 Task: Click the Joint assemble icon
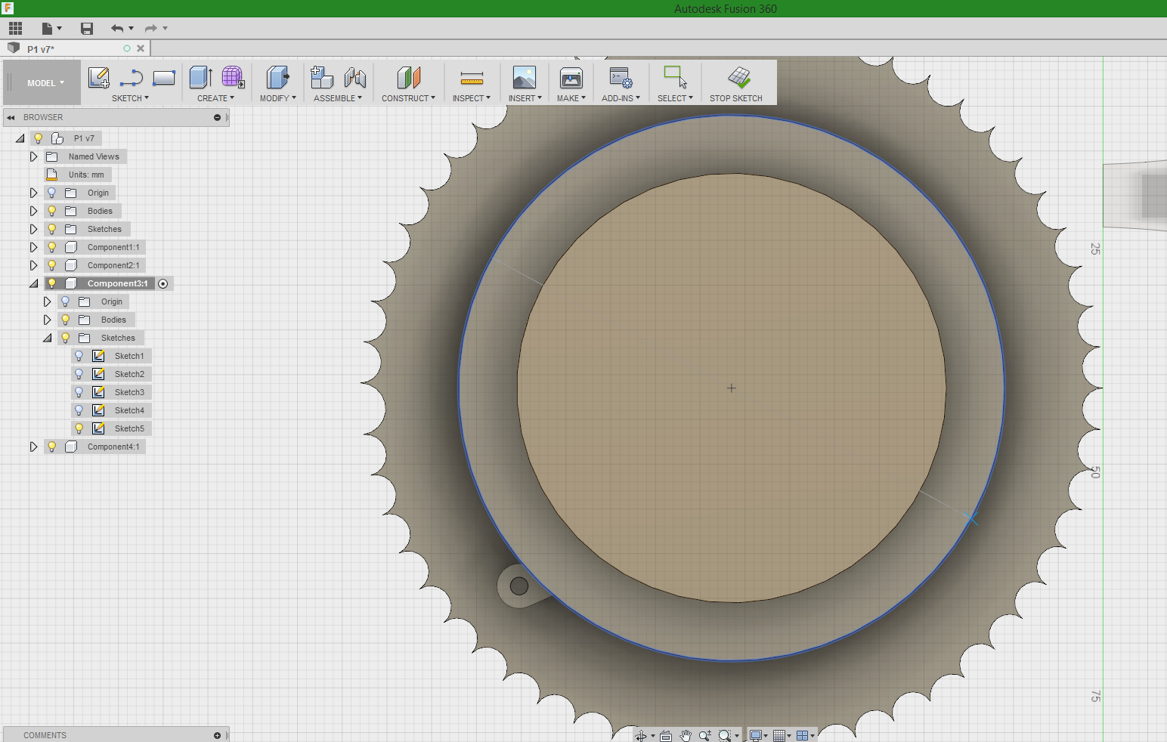coord(354,77)
